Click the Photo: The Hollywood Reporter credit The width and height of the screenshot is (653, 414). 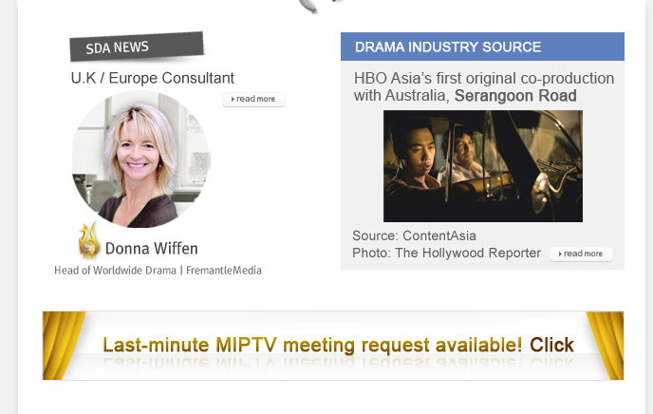click(446, 253)
